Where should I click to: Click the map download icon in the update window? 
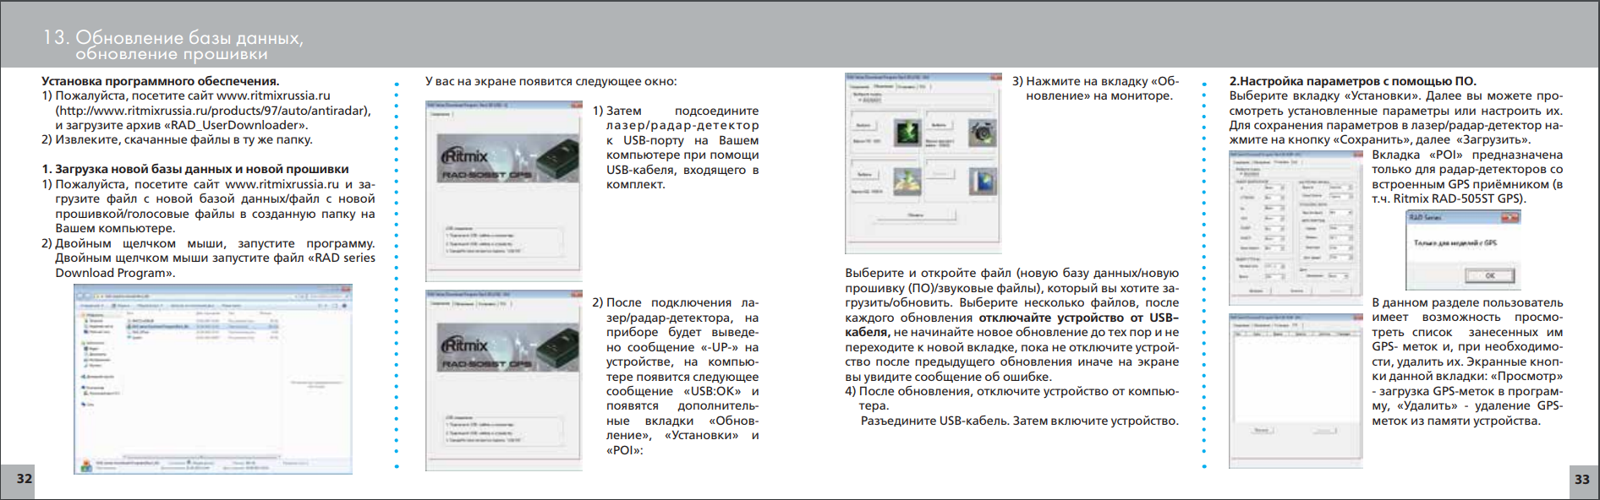[907, 182]
